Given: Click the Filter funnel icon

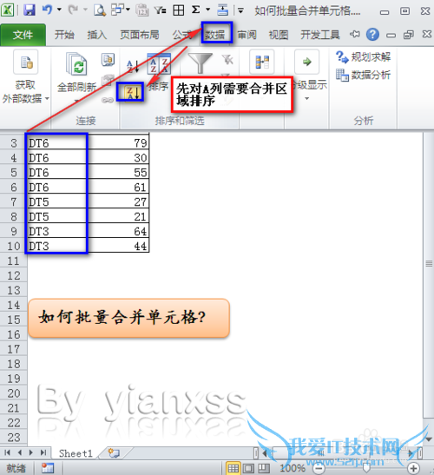Looking at the screenshot, I should click(200, 63).
